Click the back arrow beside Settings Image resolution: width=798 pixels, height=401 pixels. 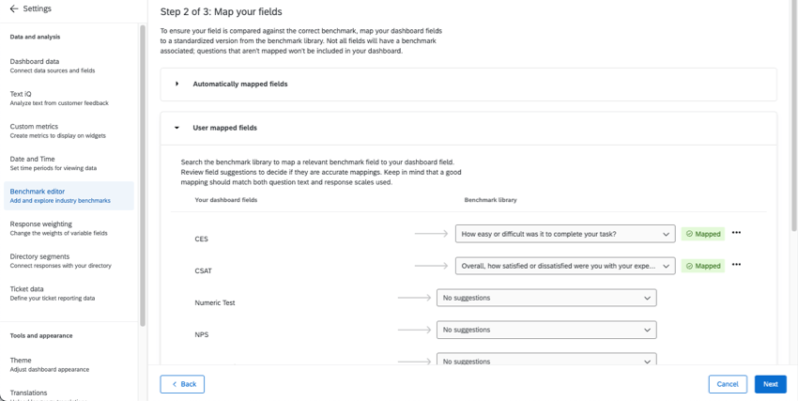14,9
